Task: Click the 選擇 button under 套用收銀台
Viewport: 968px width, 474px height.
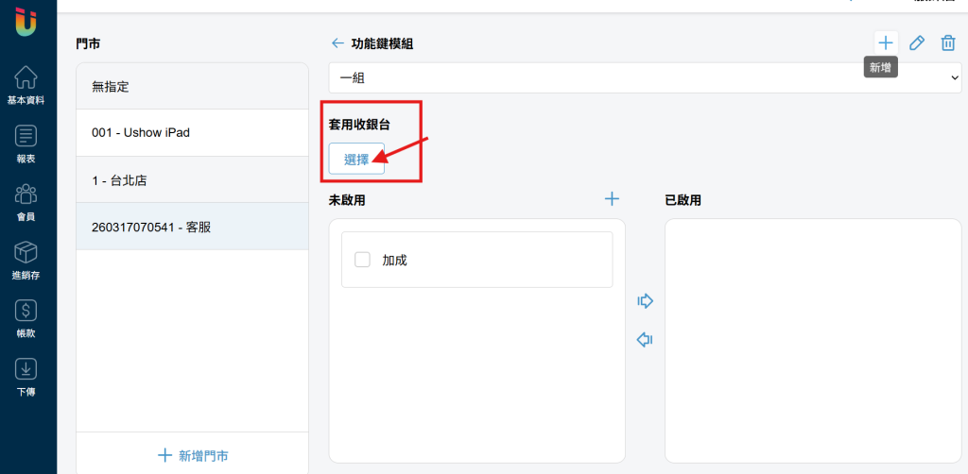Action: coord(356,159)
